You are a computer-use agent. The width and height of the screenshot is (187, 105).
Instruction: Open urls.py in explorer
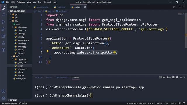(x=20, y=72)
